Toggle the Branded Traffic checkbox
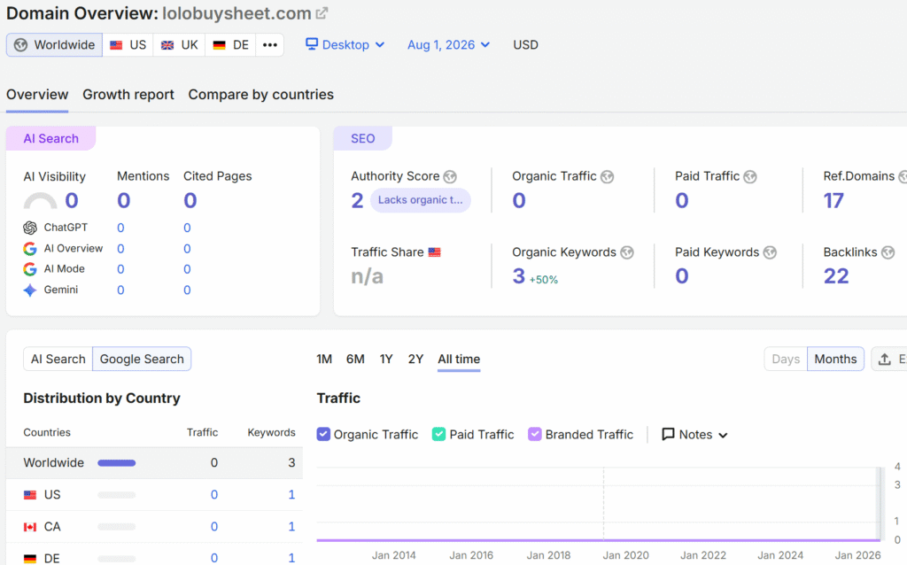The height and width of the screenshot is (565, 907). point(535,434)
